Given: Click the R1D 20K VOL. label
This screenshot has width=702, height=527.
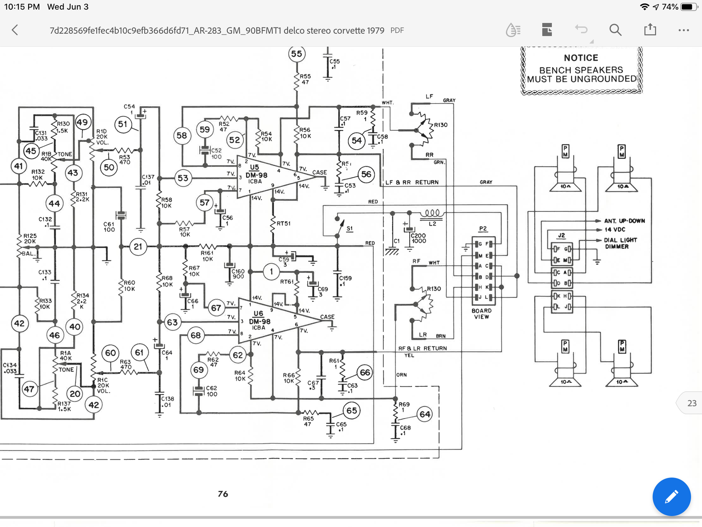Looking at the screenshot, I should point(102,137).
